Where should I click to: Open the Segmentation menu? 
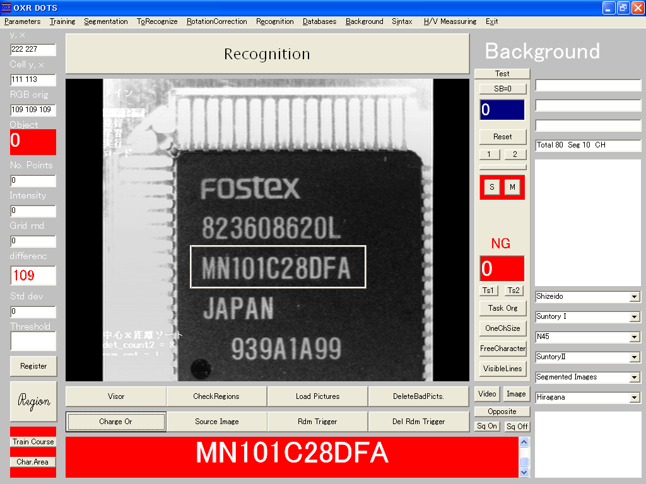[x=106, y=21]
